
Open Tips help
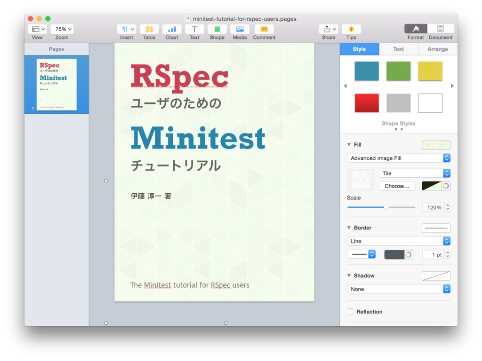click(x=351, y=29)
